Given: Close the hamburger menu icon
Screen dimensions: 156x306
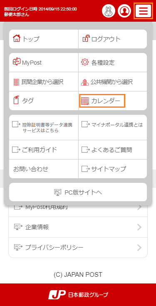Looking at the screenshot, I should [144, 11].
